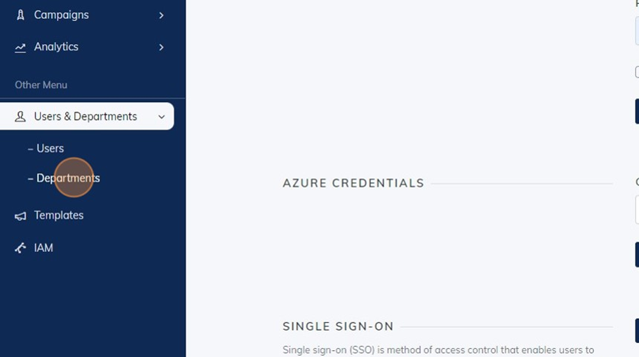Click the Analytics line-chart icon
639x357 pixels.
click(x=20, y=48)
